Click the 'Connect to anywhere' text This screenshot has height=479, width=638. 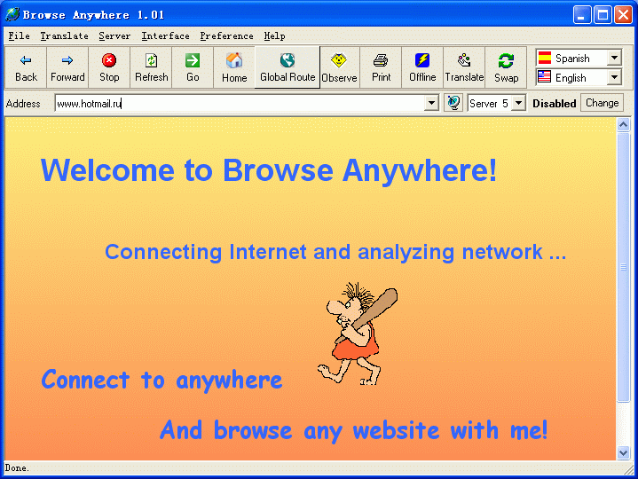pyautogui.click(x=161, y=380)
